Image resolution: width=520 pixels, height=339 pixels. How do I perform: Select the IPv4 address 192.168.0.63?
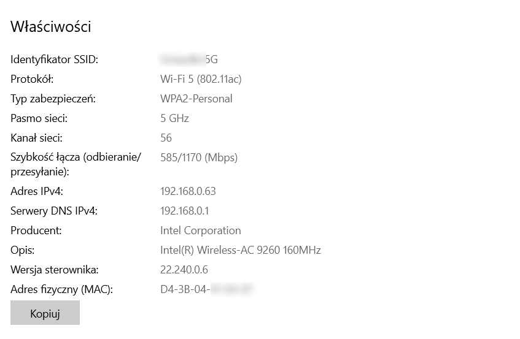(188, 191)
